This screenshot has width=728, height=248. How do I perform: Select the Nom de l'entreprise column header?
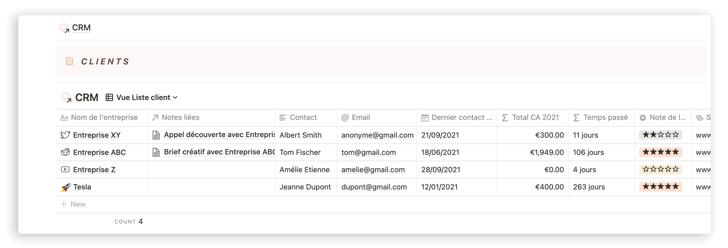coord(102,118)
